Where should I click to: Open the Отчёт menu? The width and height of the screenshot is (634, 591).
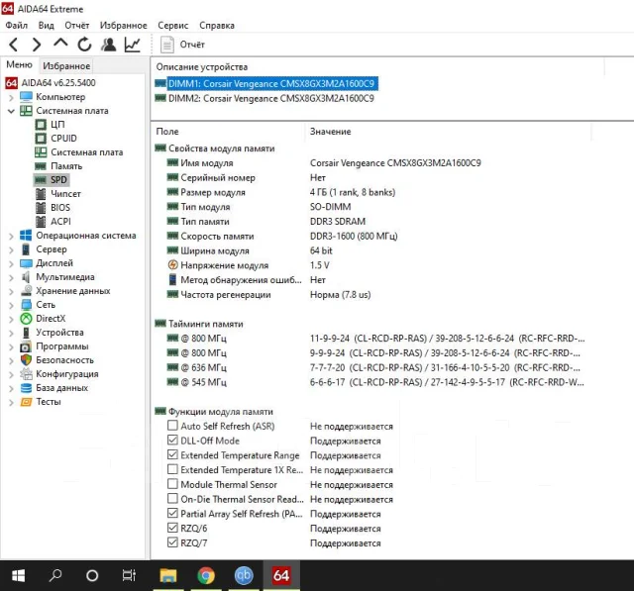click(x=77, y=26)
